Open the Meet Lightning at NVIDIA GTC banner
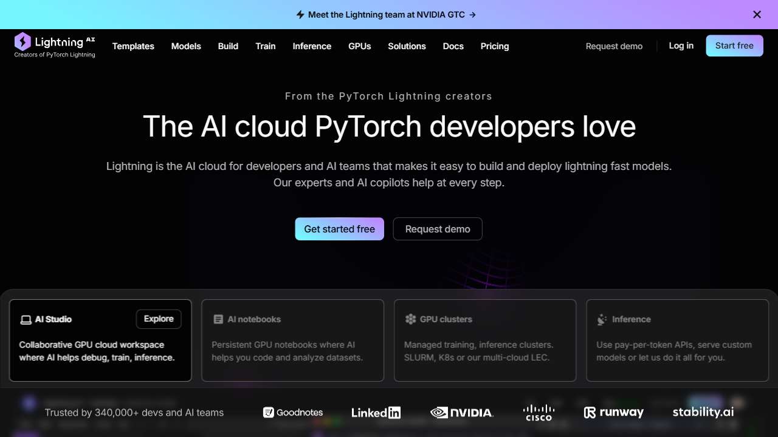This screenshot has width=778, height=437. click(x=387, y=14)
